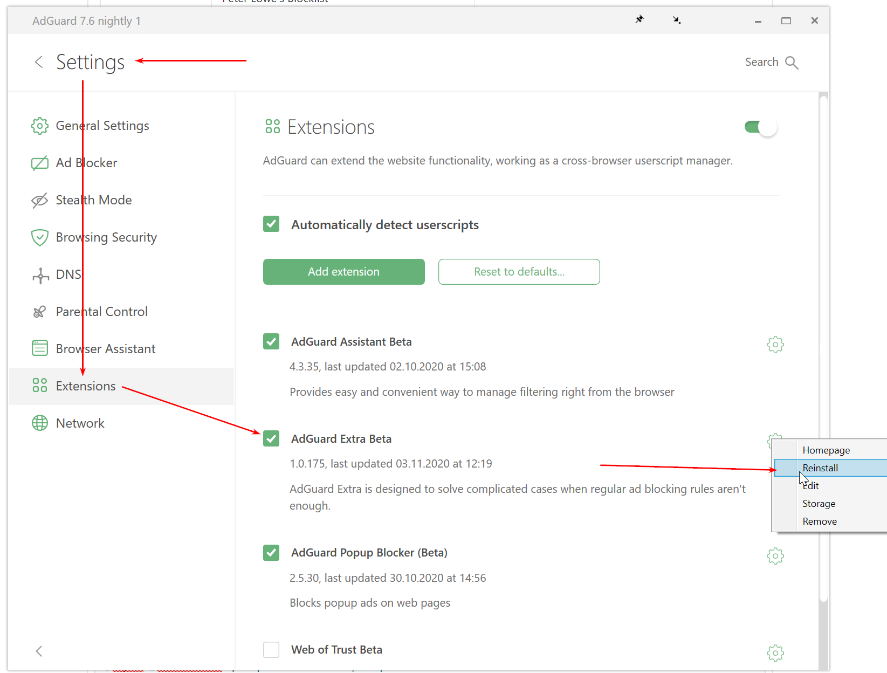Click the Settings page title
The image size is (887, 673).
tap(91, 63)
